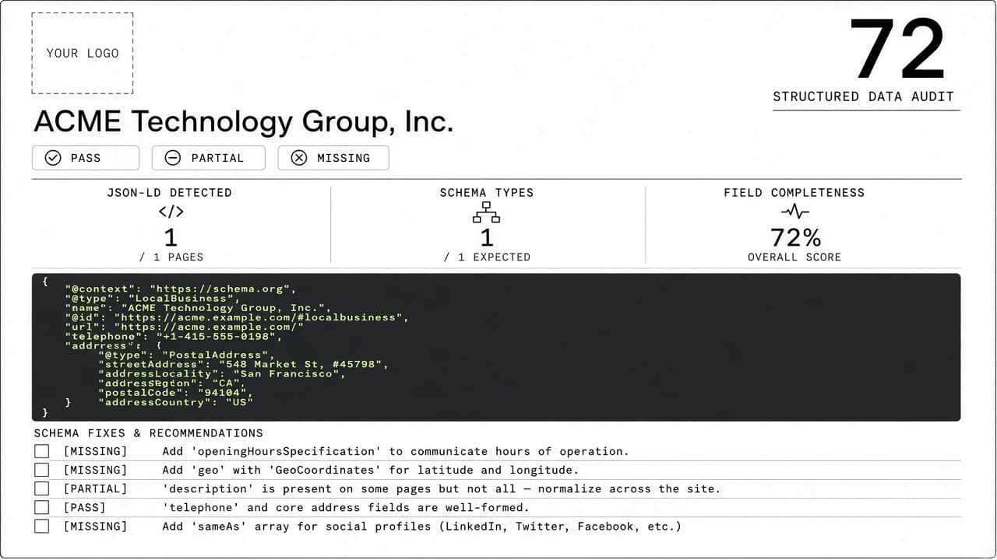Click the "telephone" line in the JSON code
The width and height of the screenshot is (997, 560).
click(174, 336)
